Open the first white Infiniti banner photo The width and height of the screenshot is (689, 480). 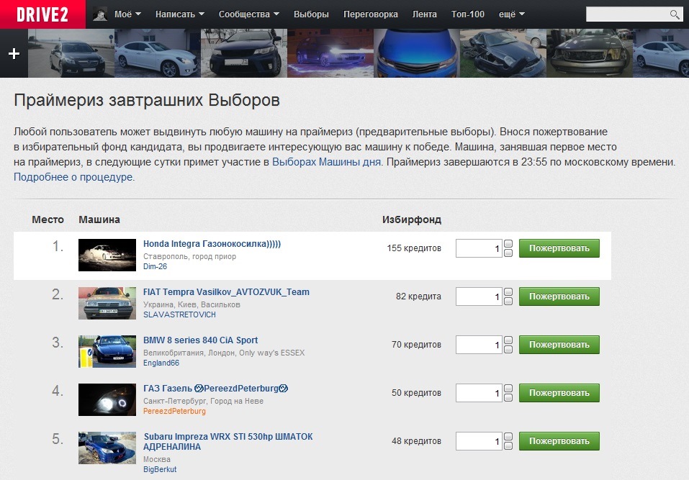(x=157, y=53)
